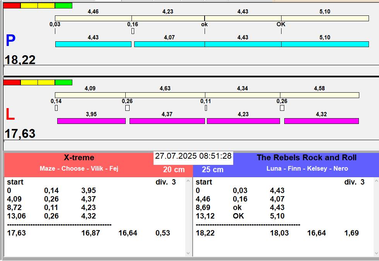Select The Rebels Rock and Roll header
This screenshot has height=261, width=379.
pyautogui.click(x=306, y=158)
